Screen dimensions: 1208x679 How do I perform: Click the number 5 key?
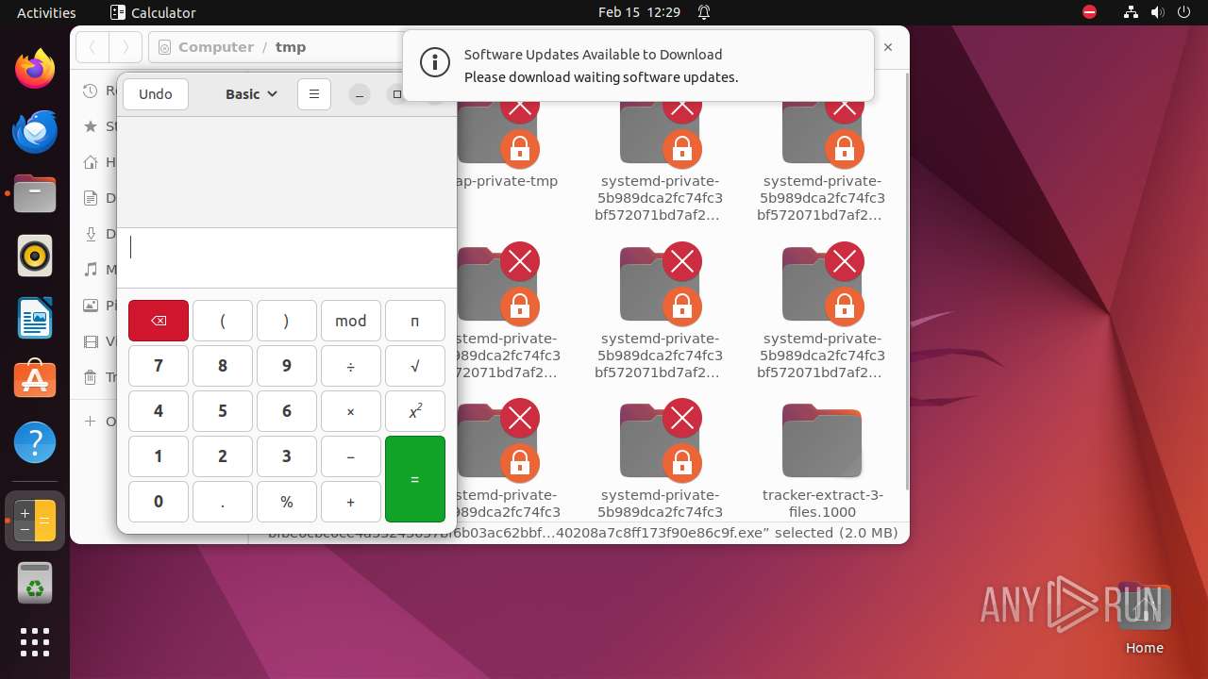pyautogui.click(x=223, y=411)
